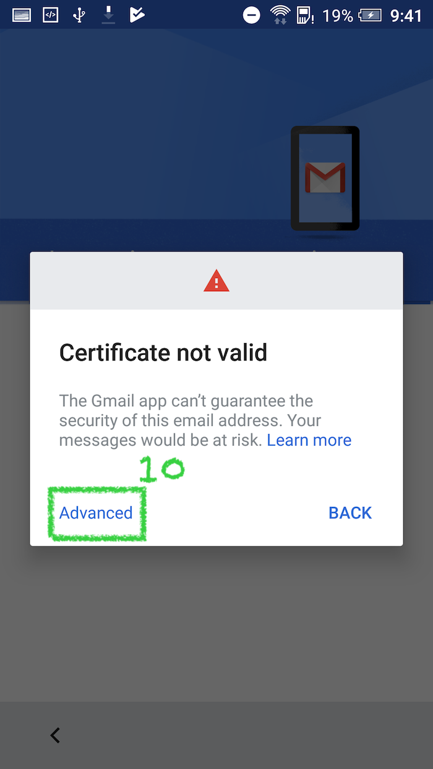This screenshot has width=433, height=769.
Task: Tap the do-not-disturb minus circle icon
Action: pyautogui.click(x=252, y=15)
